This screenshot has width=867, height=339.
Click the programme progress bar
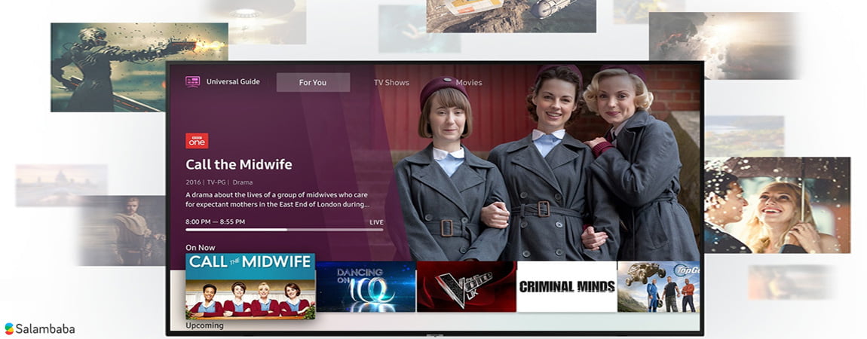[x=284, y=230]
